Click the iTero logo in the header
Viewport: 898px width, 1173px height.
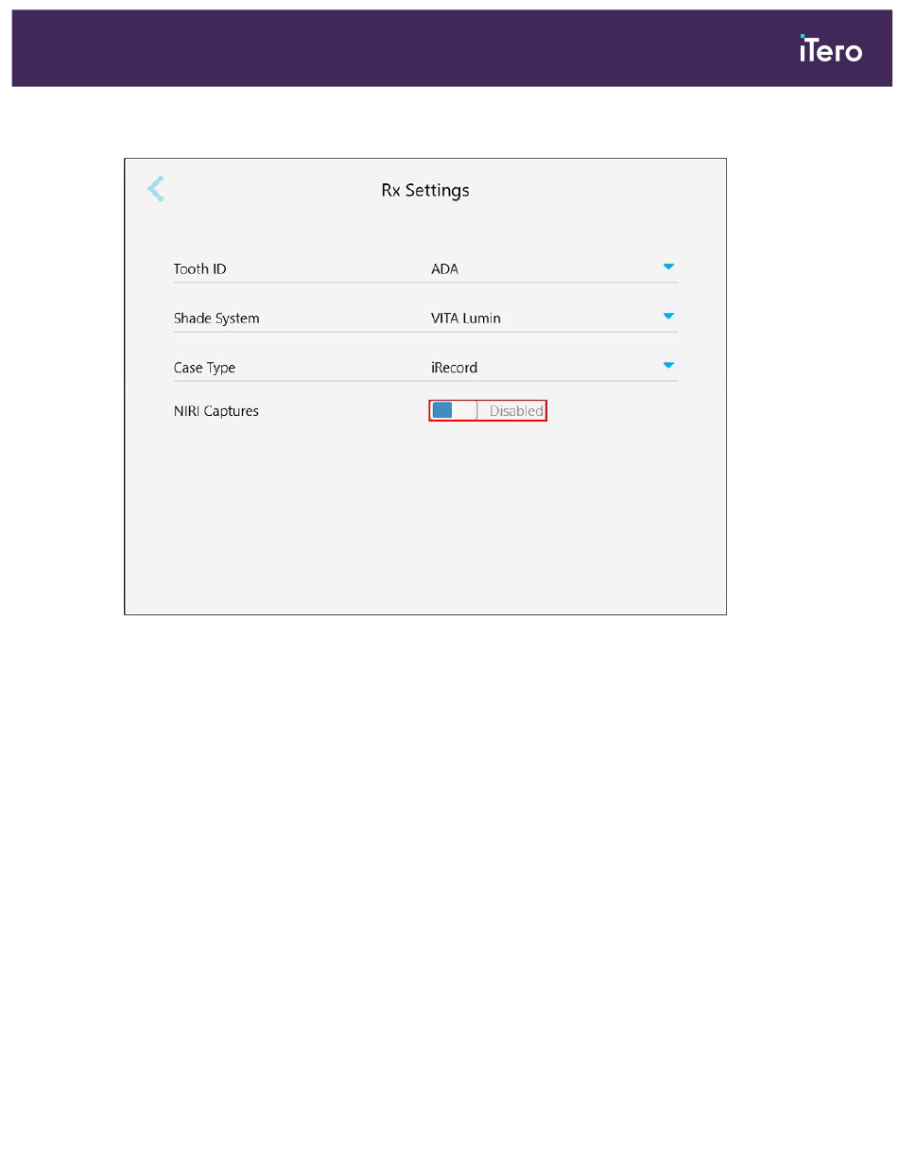(830, 49)
